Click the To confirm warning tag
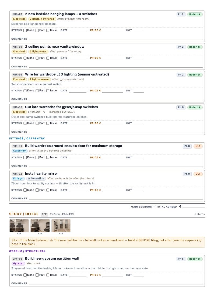 coord(36,178)
